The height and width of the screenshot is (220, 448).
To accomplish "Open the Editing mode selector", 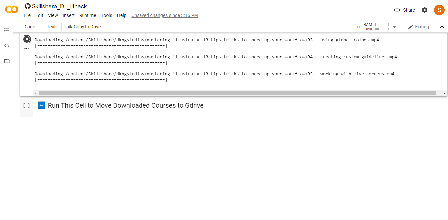I will click(x=418, y=27).
